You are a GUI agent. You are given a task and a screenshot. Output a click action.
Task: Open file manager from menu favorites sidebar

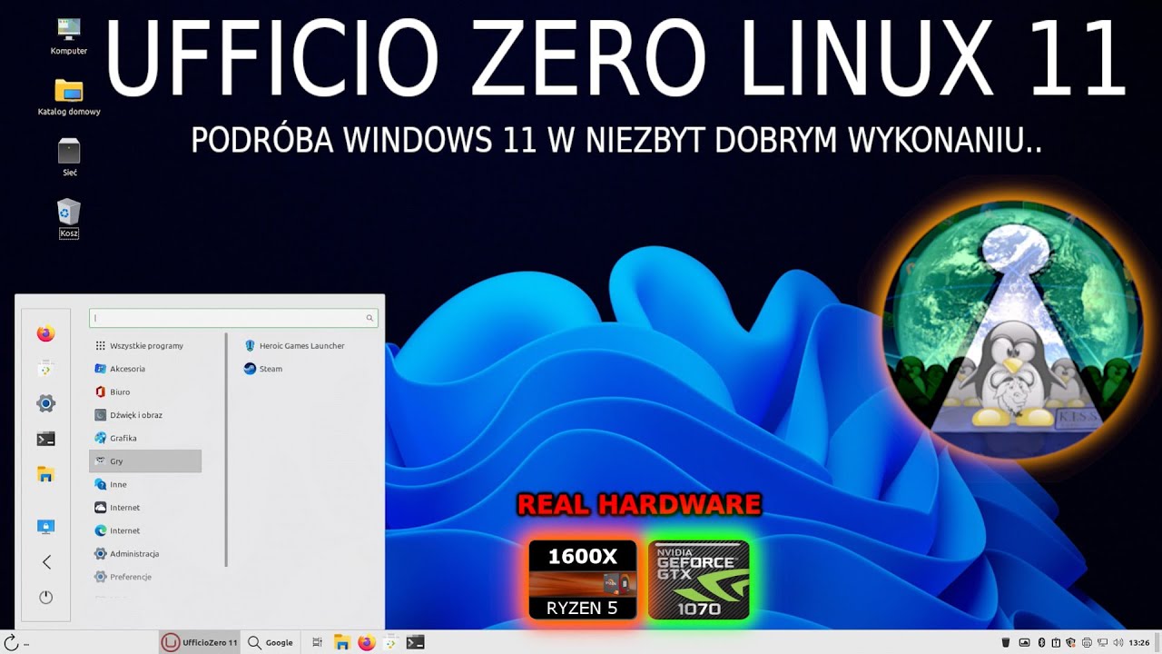pyautogui.click(x=45, y=474)
